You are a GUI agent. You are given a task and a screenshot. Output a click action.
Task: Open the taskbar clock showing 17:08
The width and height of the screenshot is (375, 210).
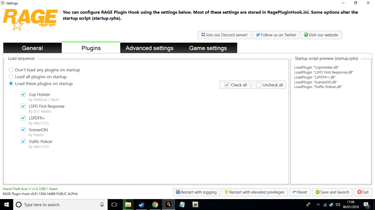(351, 205)
